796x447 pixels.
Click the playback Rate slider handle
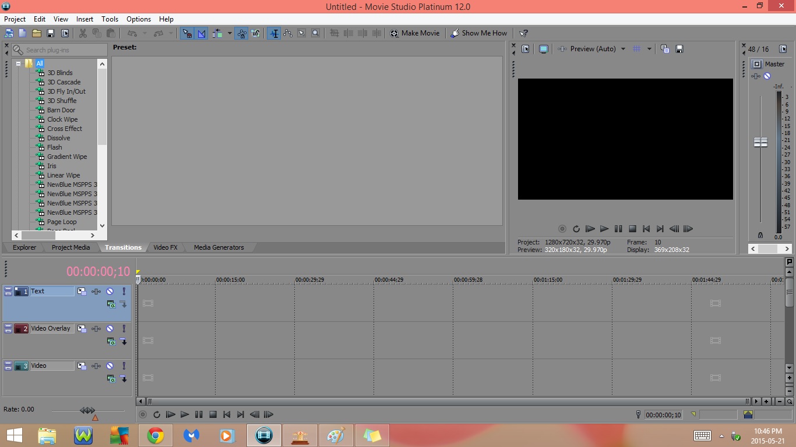click(88, 410)
